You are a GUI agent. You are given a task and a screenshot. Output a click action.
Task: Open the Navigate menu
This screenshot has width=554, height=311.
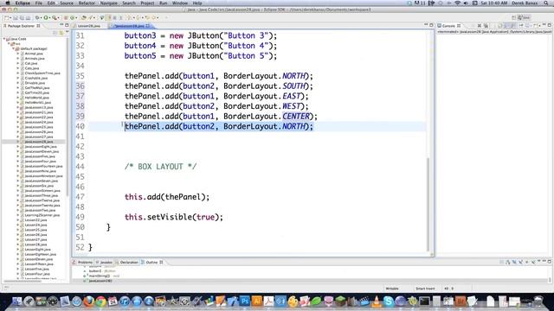108,3
